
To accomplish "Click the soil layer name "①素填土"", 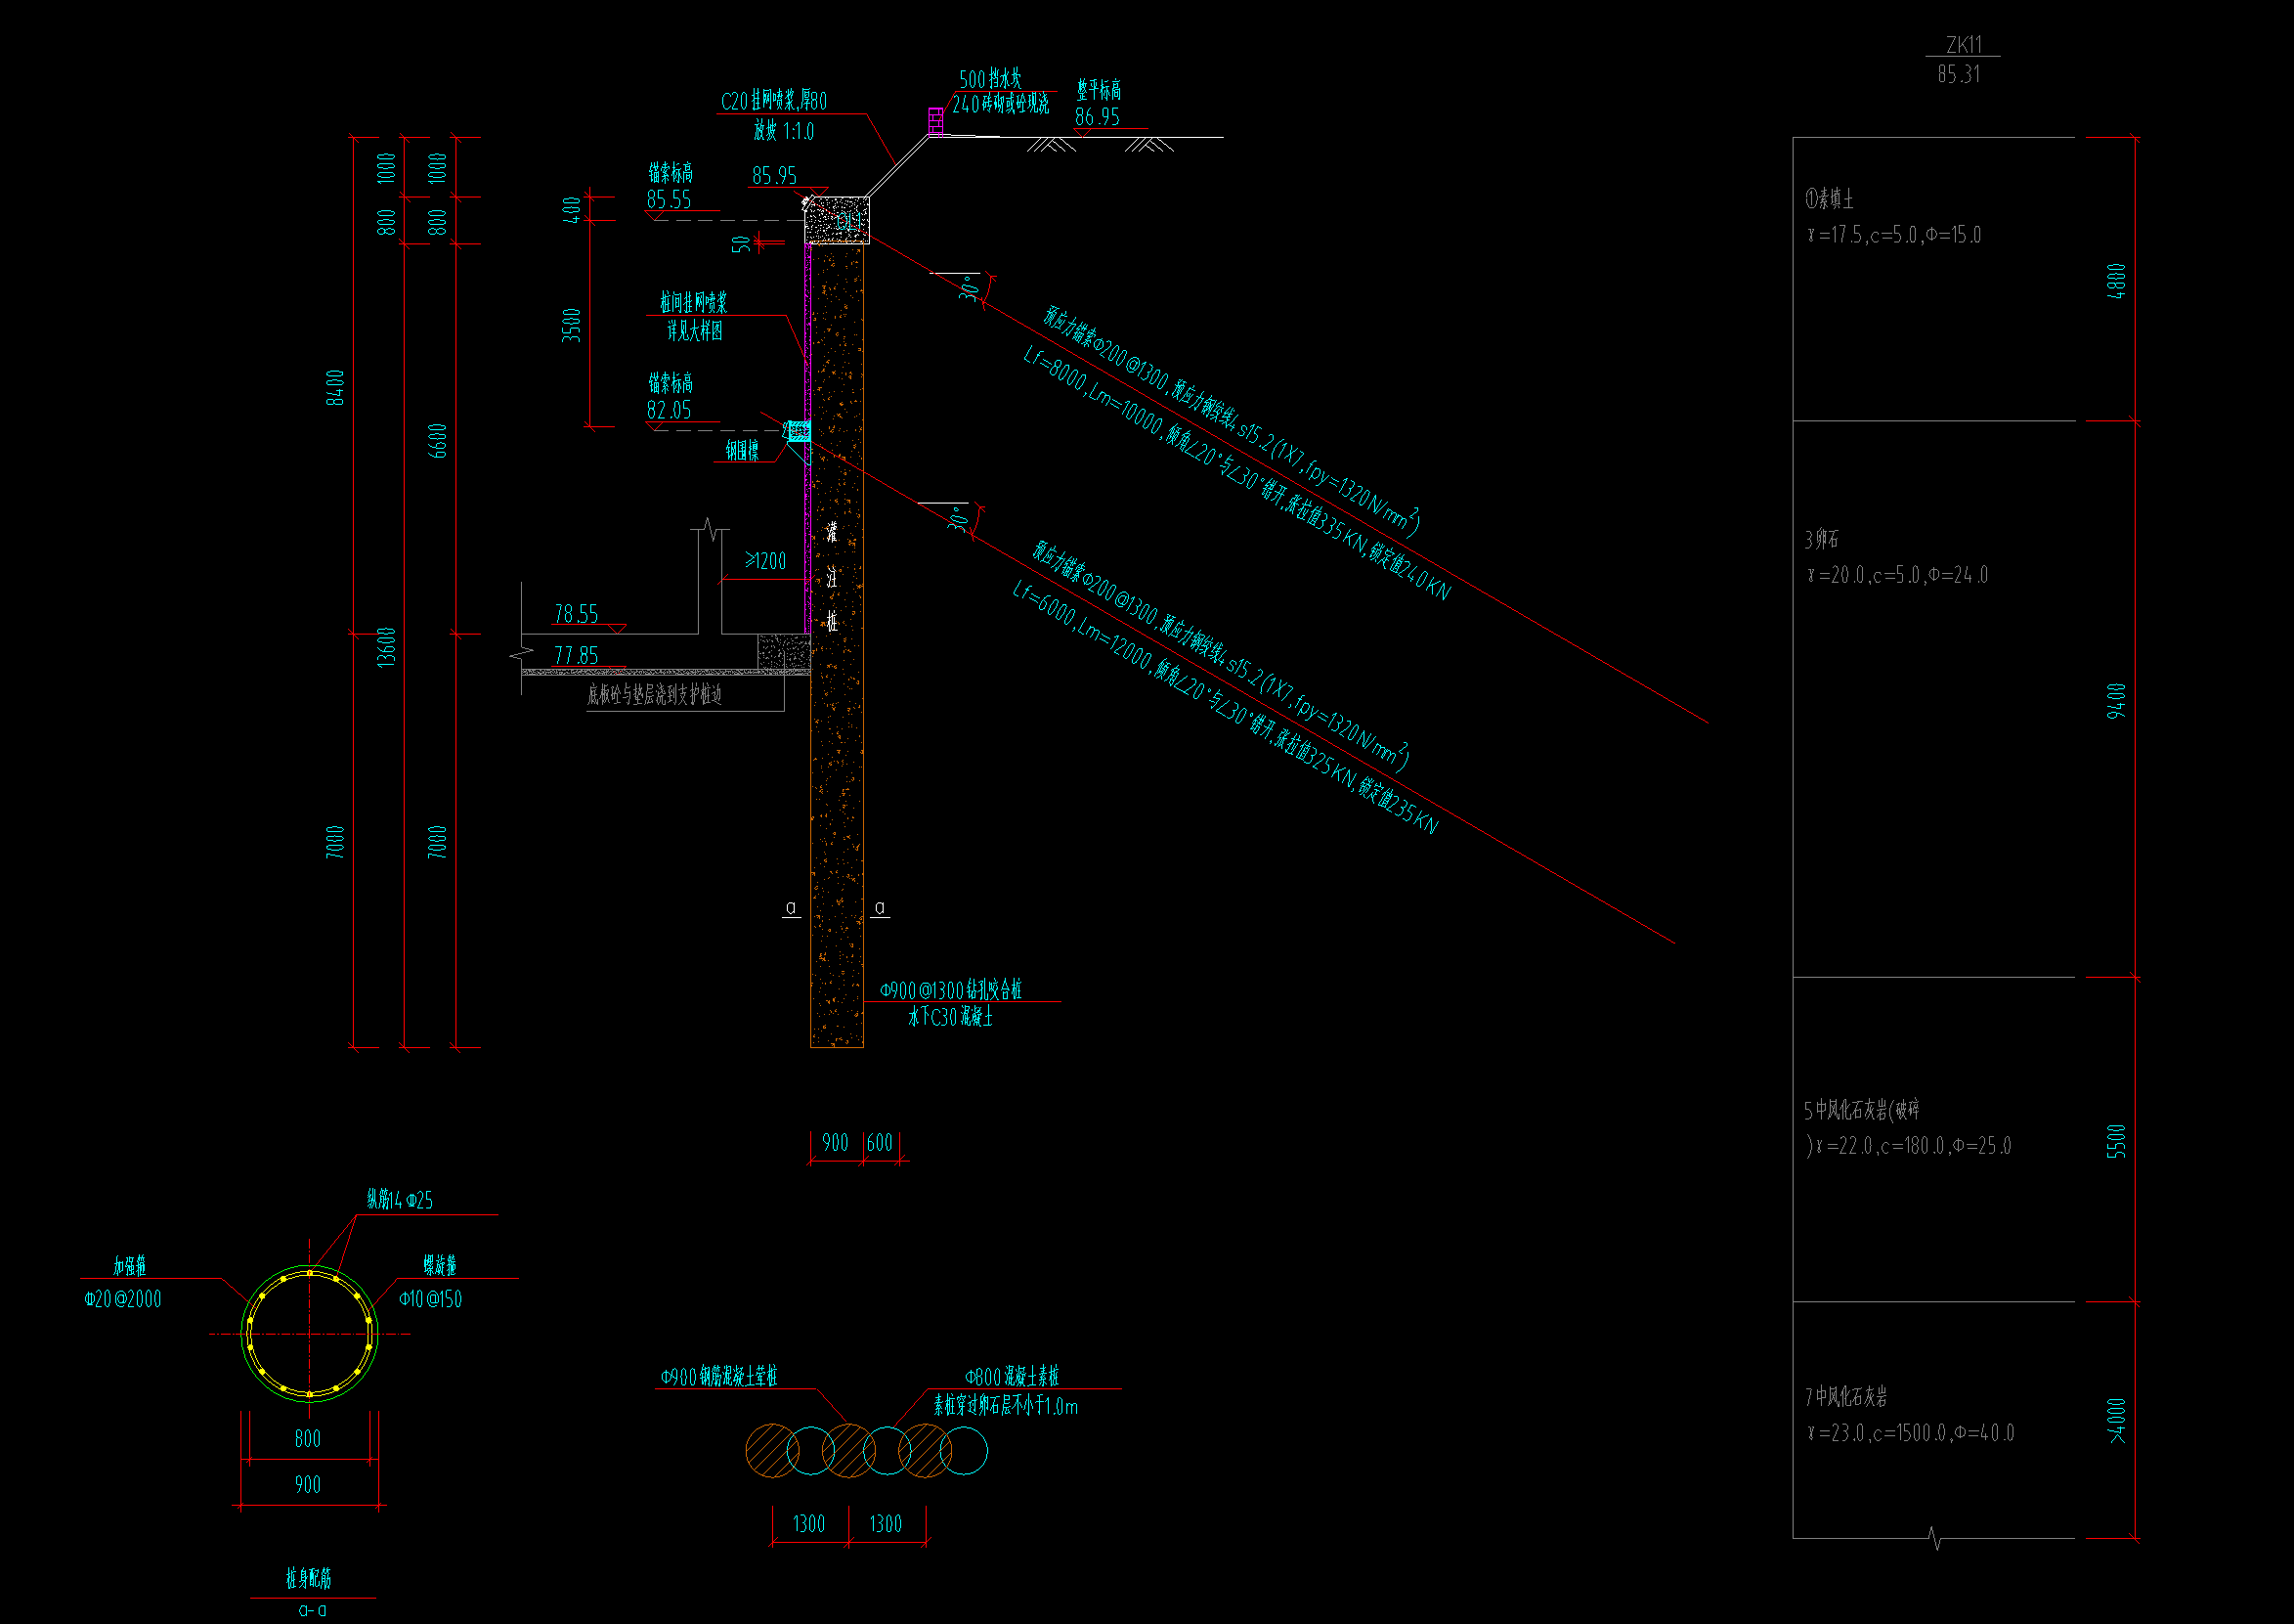I will pos(1829,199).
